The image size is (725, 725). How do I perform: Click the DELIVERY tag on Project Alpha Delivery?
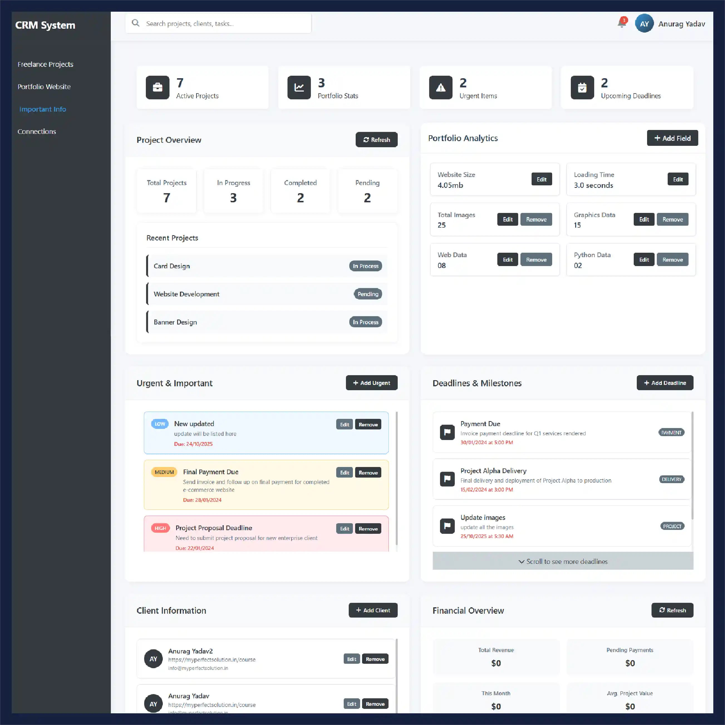pos(672,479)
